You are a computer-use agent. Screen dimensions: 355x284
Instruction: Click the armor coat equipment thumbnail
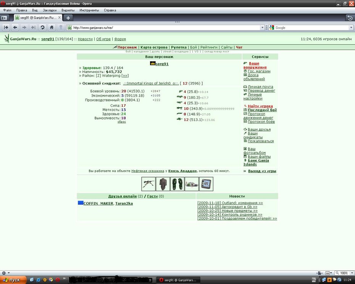[163, 184]
